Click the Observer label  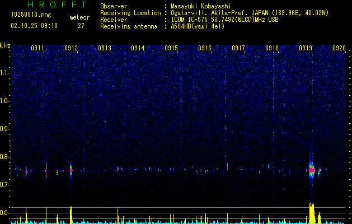114,6
